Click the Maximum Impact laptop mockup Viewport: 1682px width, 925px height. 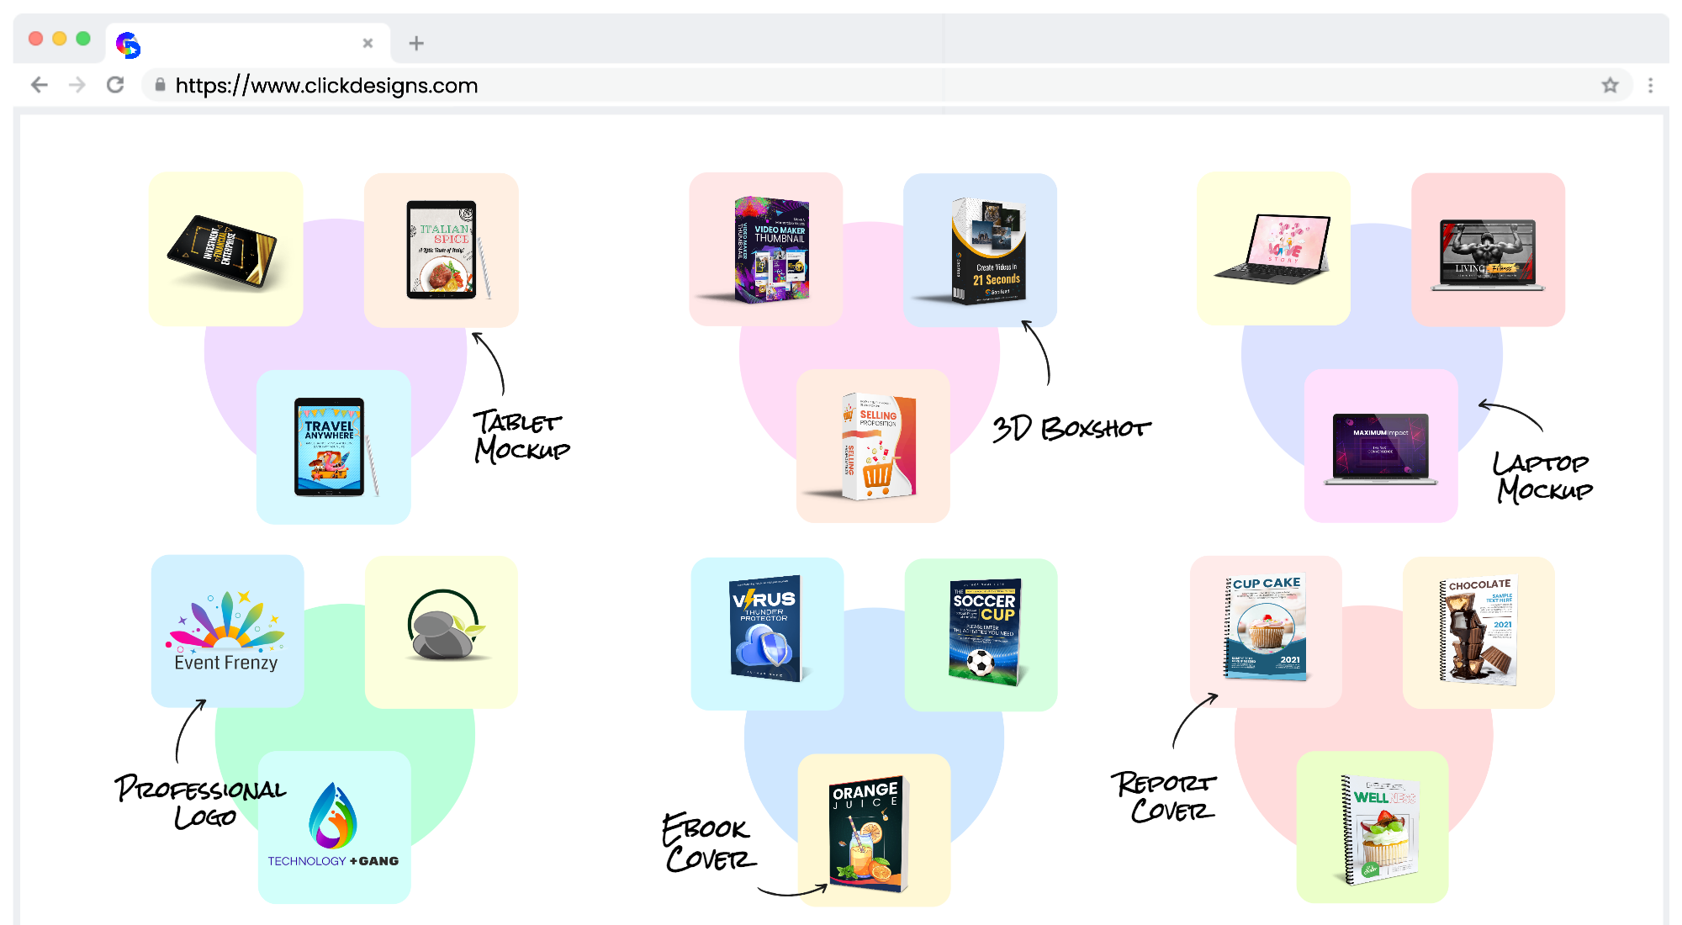1381,446
